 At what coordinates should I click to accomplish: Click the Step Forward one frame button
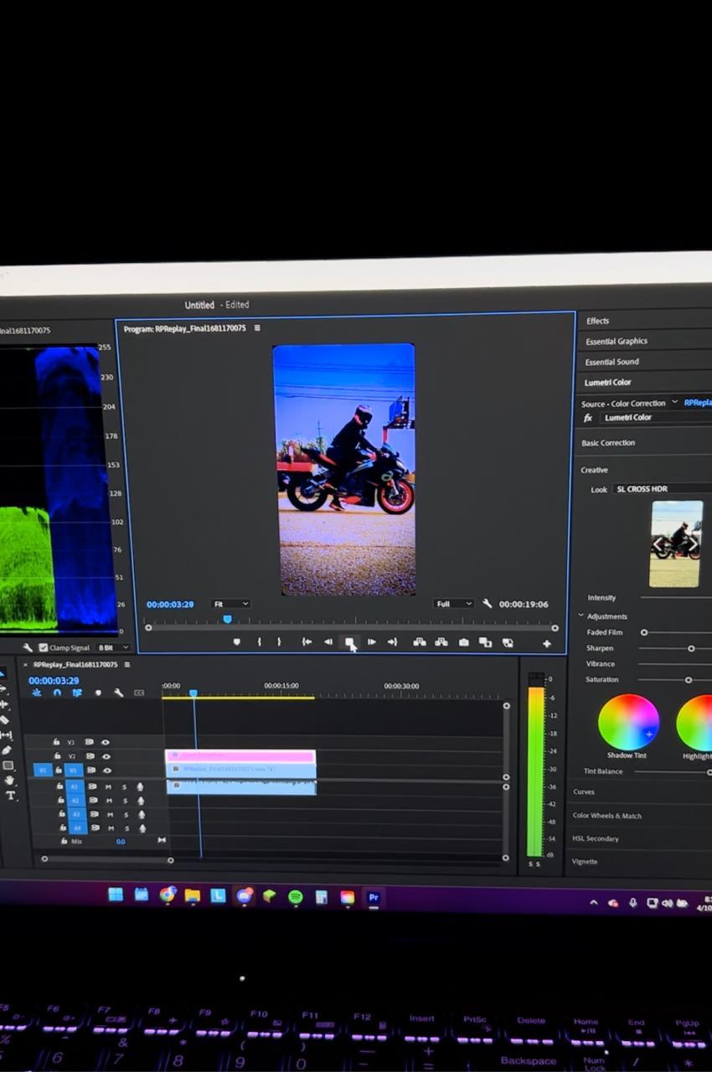[x=371, y=642]
